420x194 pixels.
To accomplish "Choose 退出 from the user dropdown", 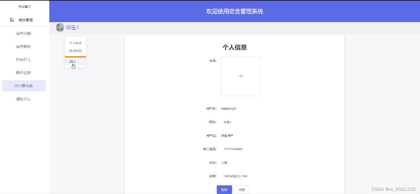I will point(76,61).
